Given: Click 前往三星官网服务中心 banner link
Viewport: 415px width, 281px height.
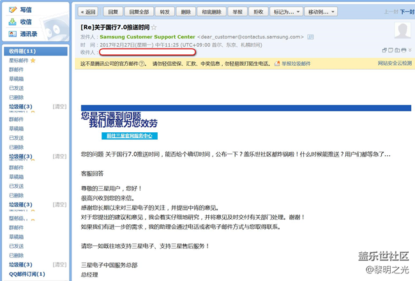Looking at the screenshot, I should click(x=130, y=136).
